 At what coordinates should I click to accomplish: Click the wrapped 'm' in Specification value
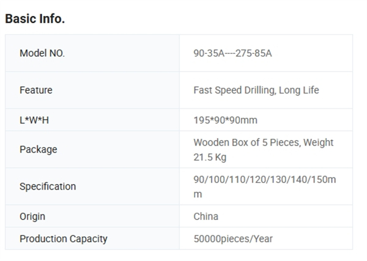point(198,194)
